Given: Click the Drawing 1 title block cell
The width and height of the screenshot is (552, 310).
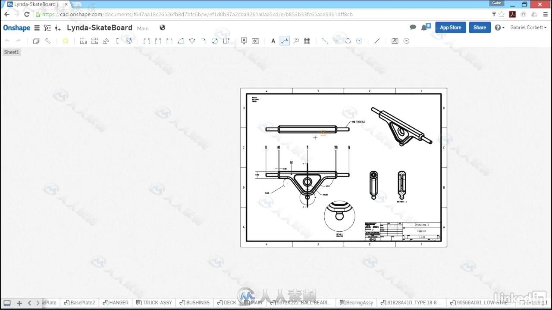Looking at the screenshot, I should [421, 225].
